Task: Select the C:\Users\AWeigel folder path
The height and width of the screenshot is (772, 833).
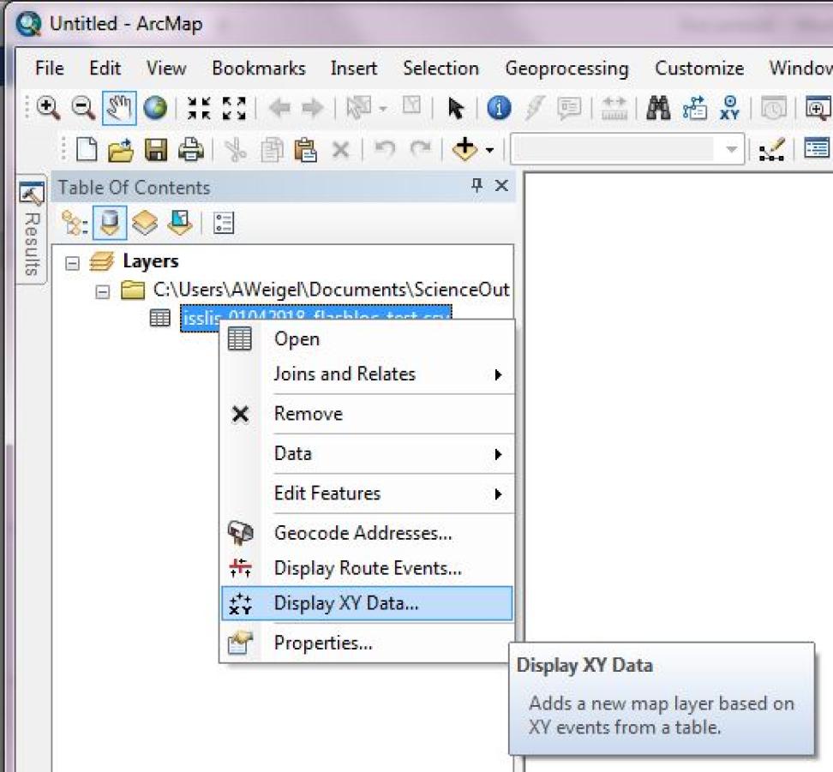Action: [331, 290]
